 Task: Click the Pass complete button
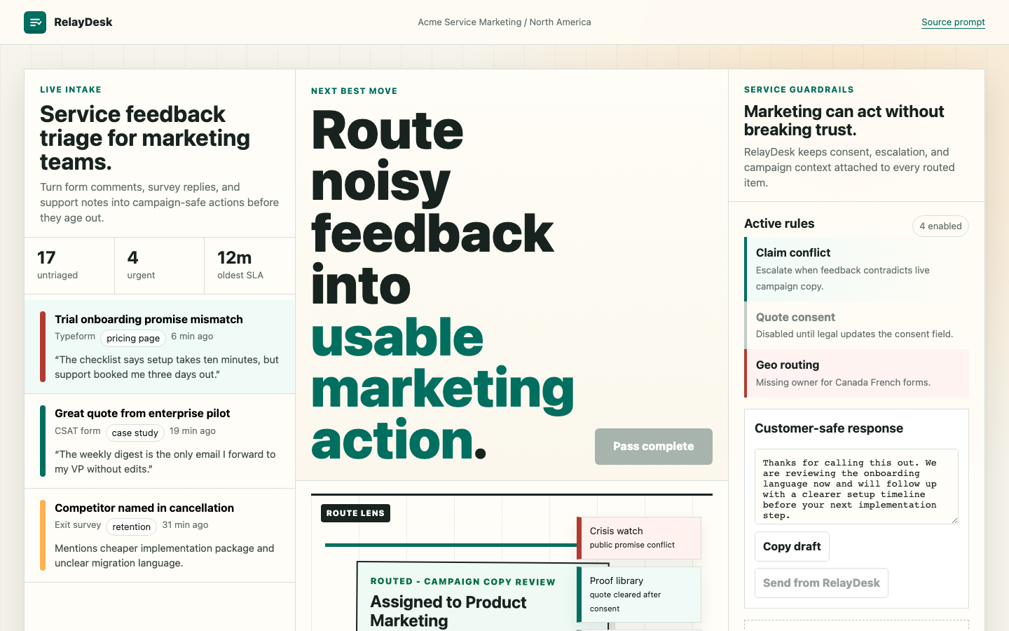[654, 447]
